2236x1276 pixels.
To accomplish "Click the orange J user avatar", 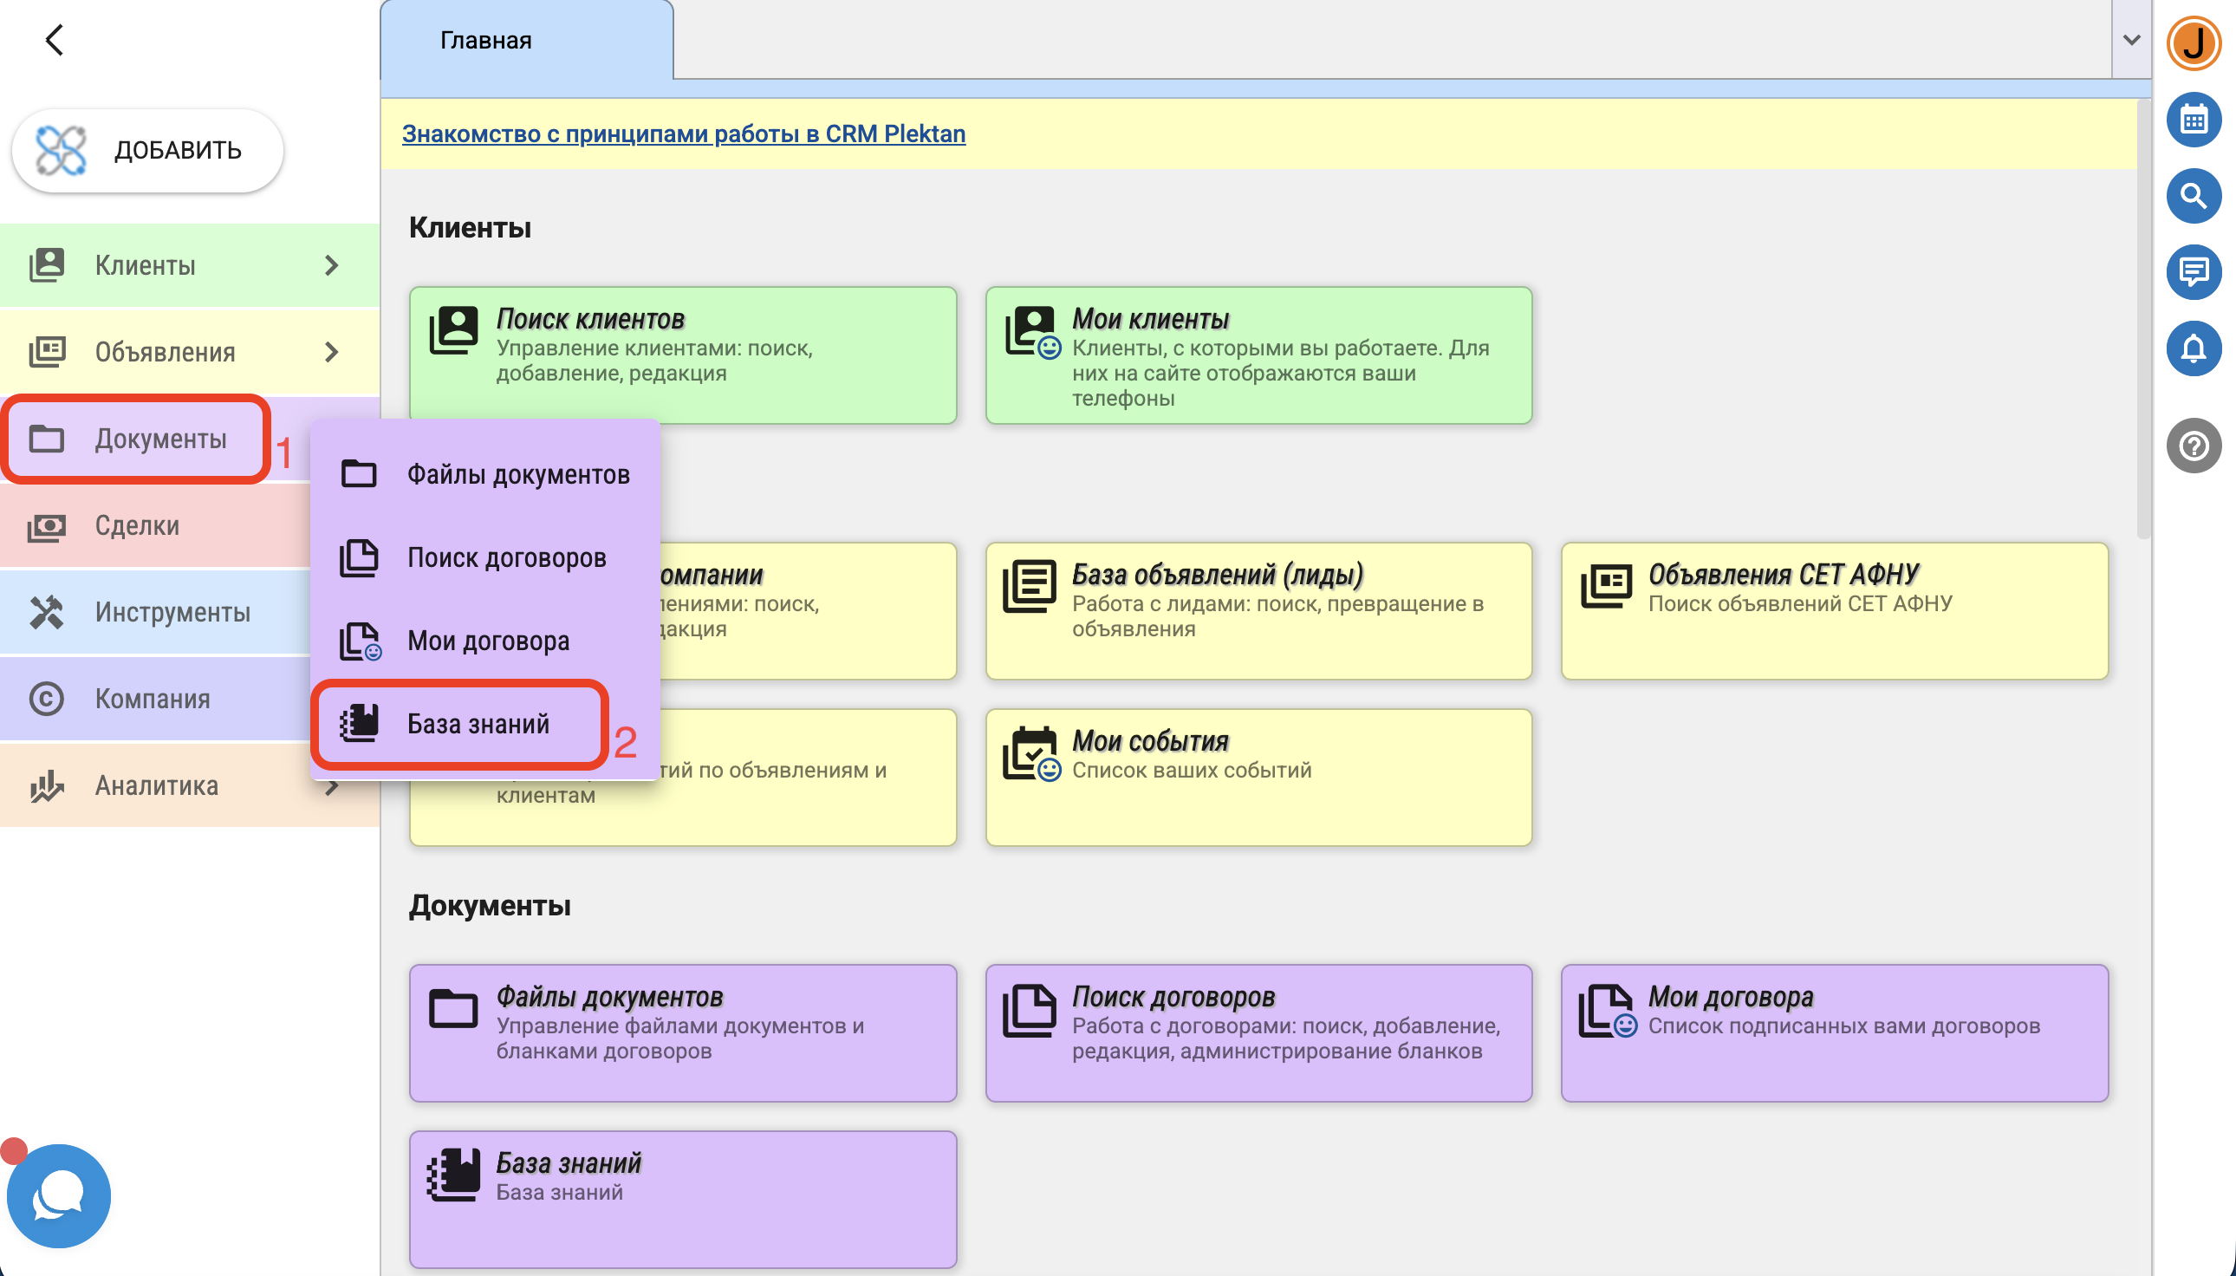I will click(x=2193, y=43).
